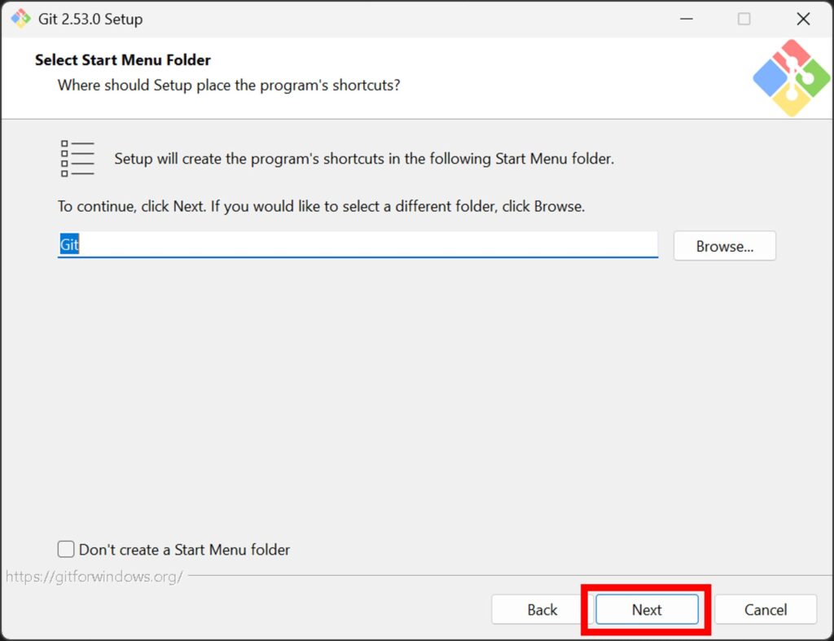The height and width of the screenshot is (641, 834).
Task: Go Back to the previous setup page
Action: pos(542,610)
